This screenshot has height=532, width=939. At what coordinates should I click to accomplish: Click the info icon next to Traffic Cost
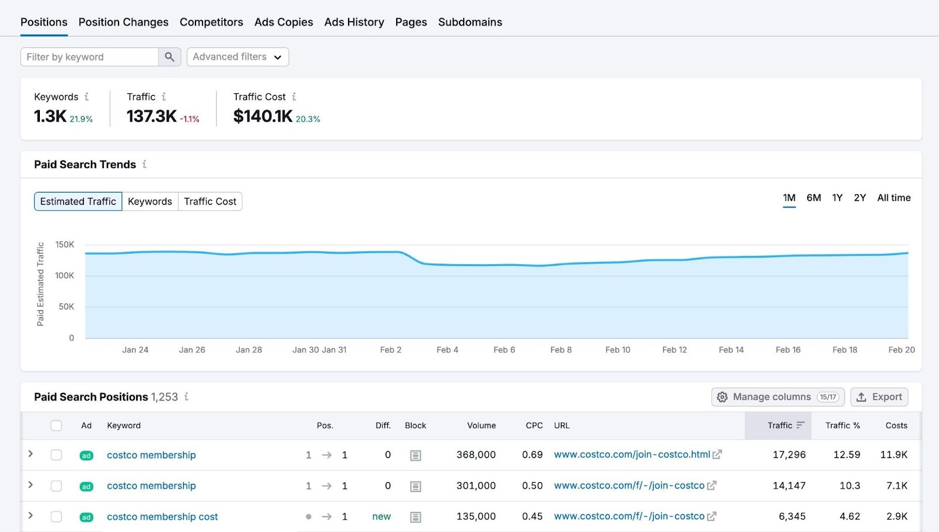[295, 96]
